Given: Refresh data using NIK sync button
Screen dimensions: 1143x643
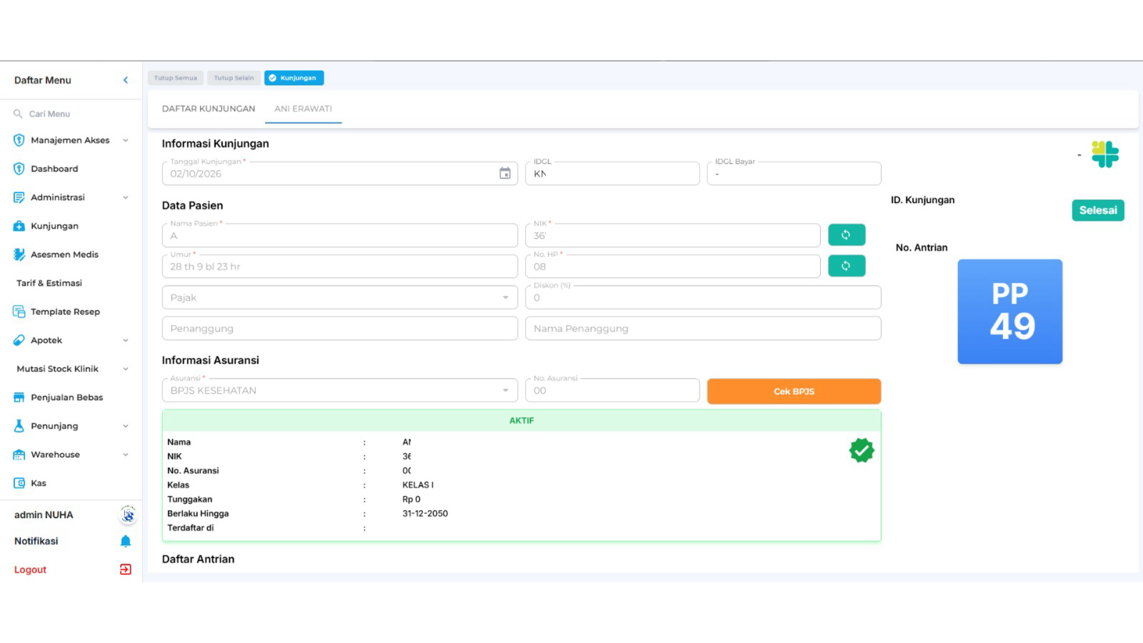Looking at the screenshot, I should pos(847,234).
